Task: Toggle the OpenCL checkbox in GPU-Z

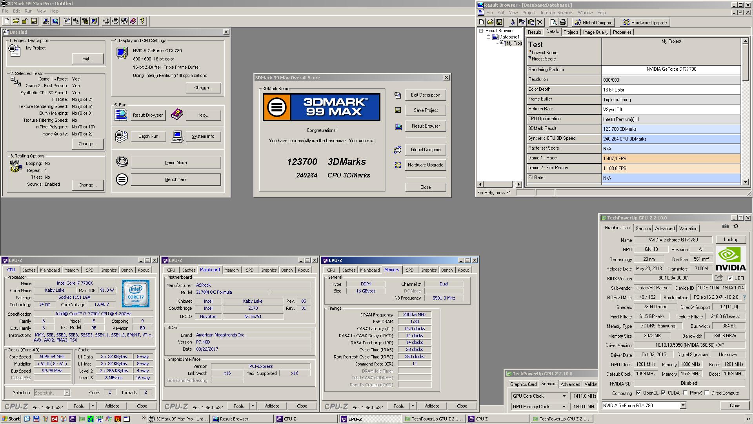Action: point(638,393)
